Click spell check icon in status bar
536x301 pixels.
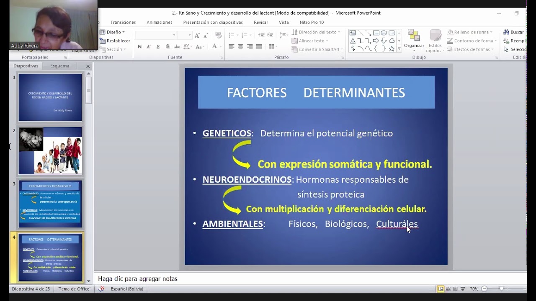pos(101,289)
